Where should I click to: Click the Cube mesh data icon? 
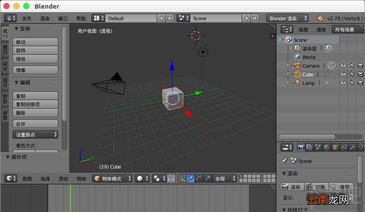coord(326,75)
